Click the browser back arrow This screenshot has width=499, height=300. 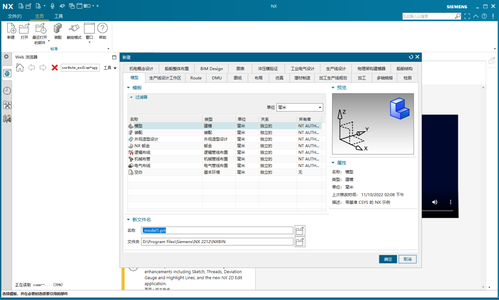(32, 67)
